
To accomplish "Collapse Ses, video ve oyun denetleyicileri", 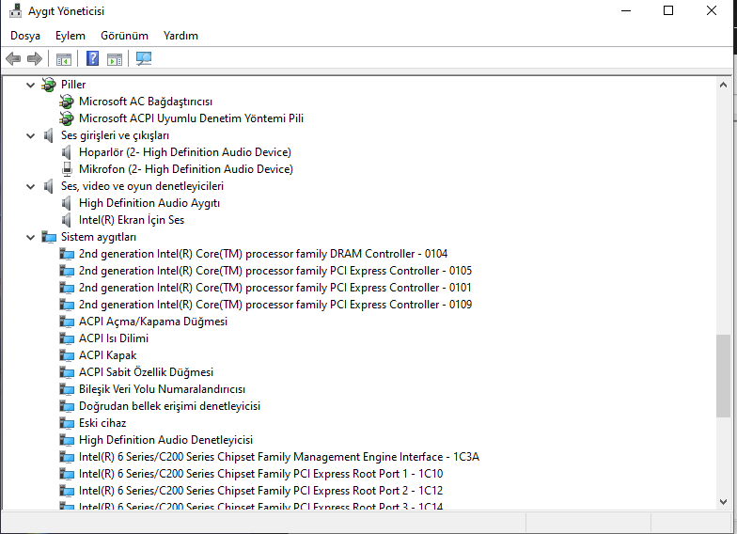I will click(x=30, y=186).
